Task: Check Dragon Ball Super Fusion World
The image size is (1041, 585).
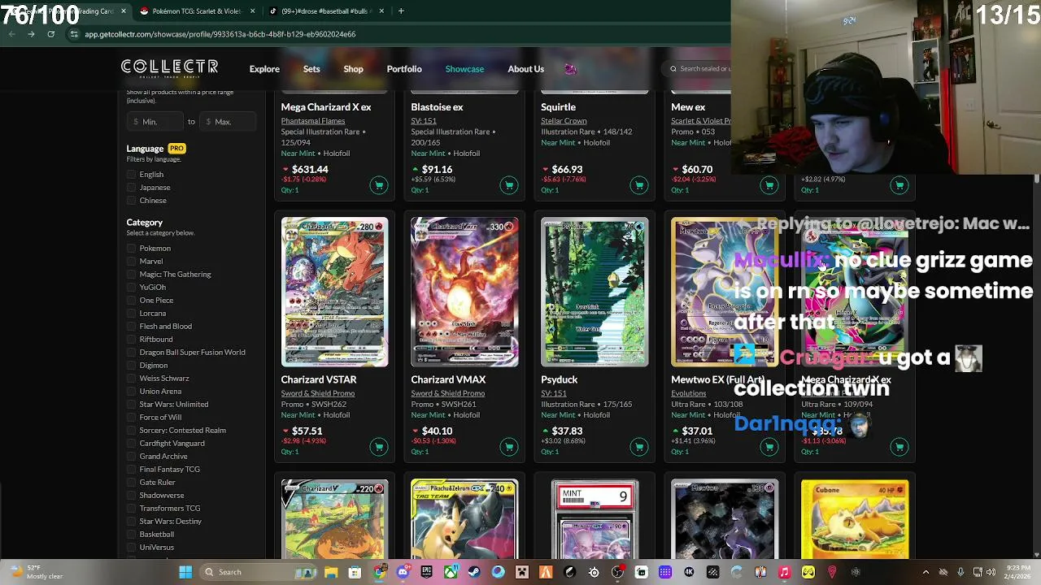Action: (131, 353)
